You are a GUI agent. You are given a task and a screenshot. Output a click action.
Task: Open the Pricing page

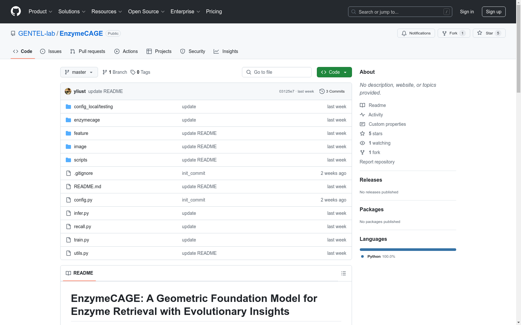pyautogui.click(x=214, y=12)
